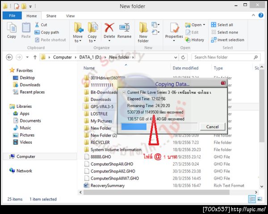
Task: Open the Videos library
Action: coord(23,142)
